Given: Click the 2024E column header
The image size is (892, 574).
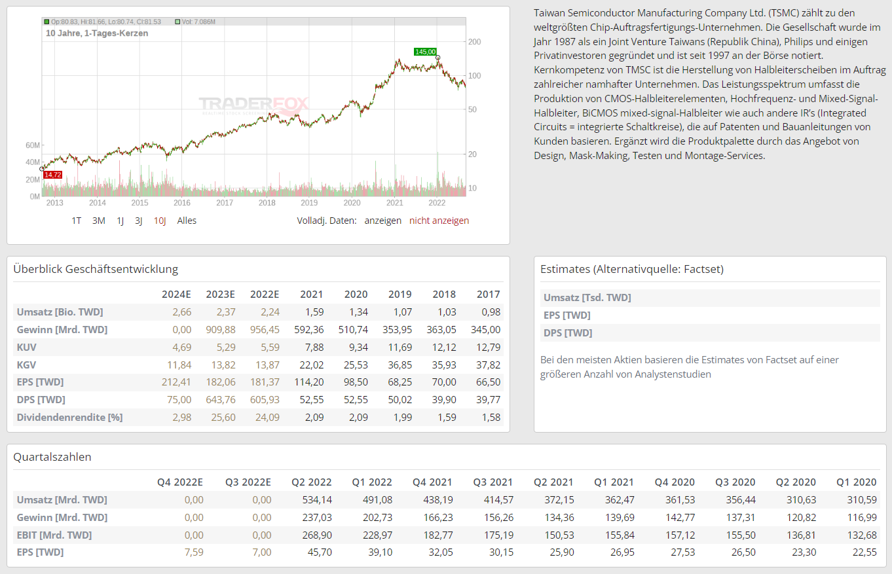Looking at the screenshot, I should tap(177, 294).
